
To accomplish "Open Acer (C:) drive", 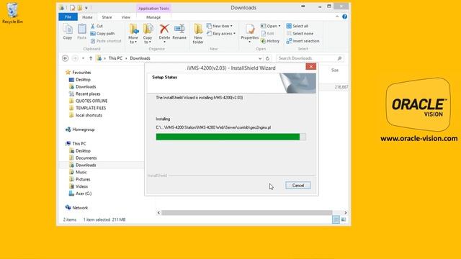I will [x=80, y=194].
